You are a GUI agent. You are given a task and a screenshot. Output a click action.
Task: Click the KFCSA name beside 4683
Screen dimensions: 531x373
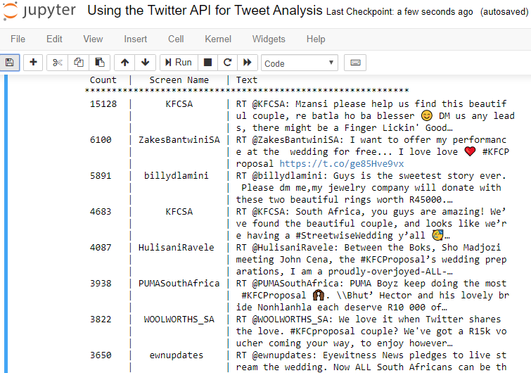pyautogui.click(x=179, y=211)
